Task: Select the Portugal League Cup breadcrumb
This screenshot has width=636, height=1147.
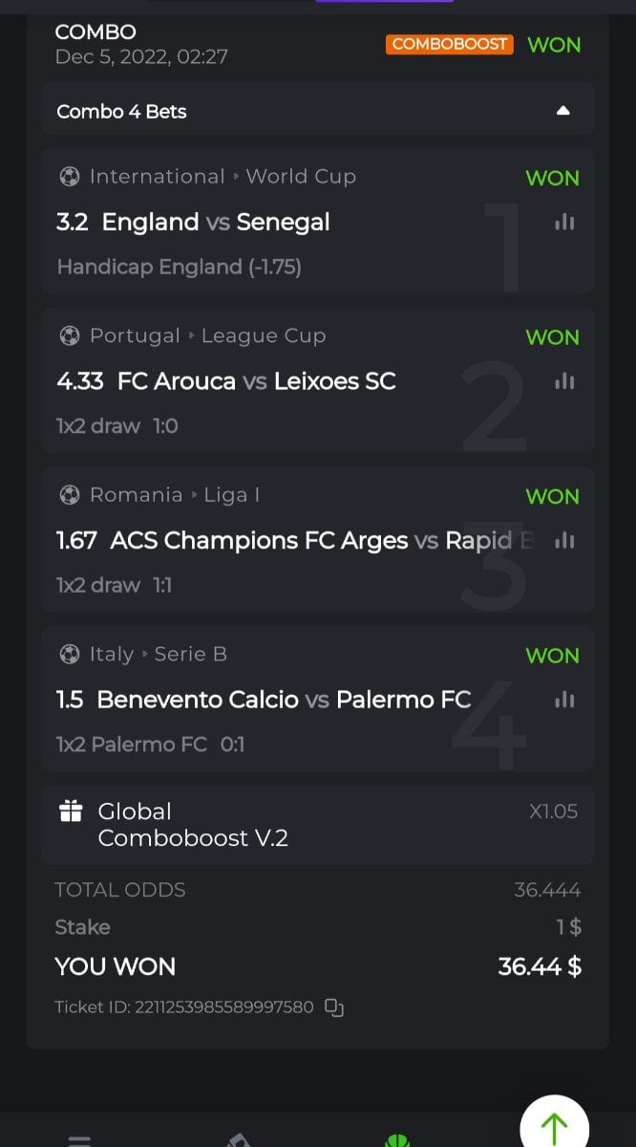Action: (207, 335)
